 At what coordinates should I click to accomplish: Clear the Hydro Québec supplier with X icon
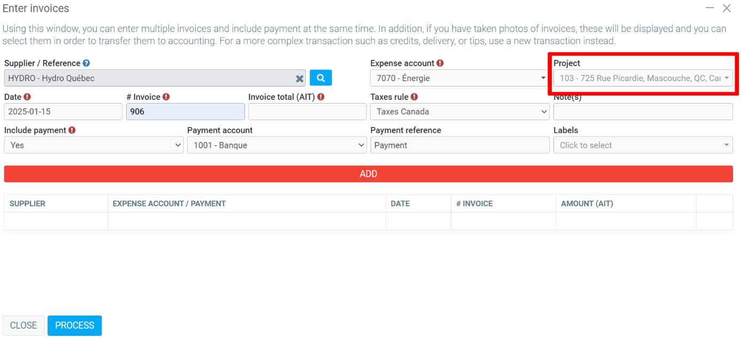point(300,78)
